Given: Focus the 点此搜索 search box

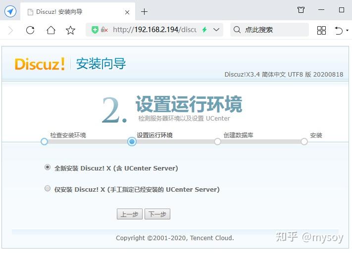Looking at the screenshot, I should [x=269, y=30].
